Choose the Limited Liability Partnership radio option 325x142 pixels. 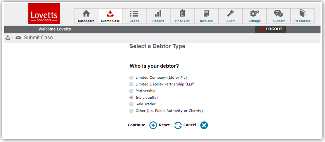coord(131,84)
